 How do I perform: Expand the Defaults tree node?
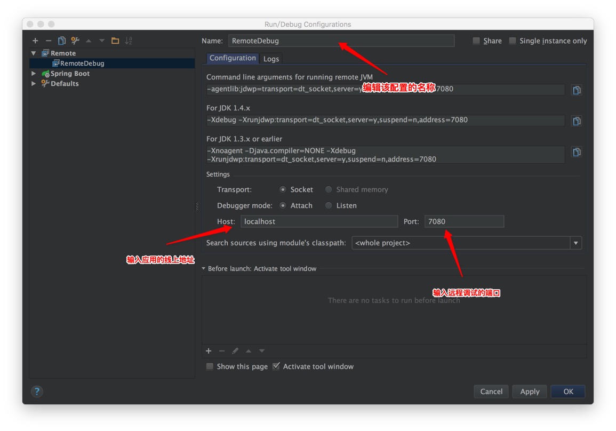34,84
